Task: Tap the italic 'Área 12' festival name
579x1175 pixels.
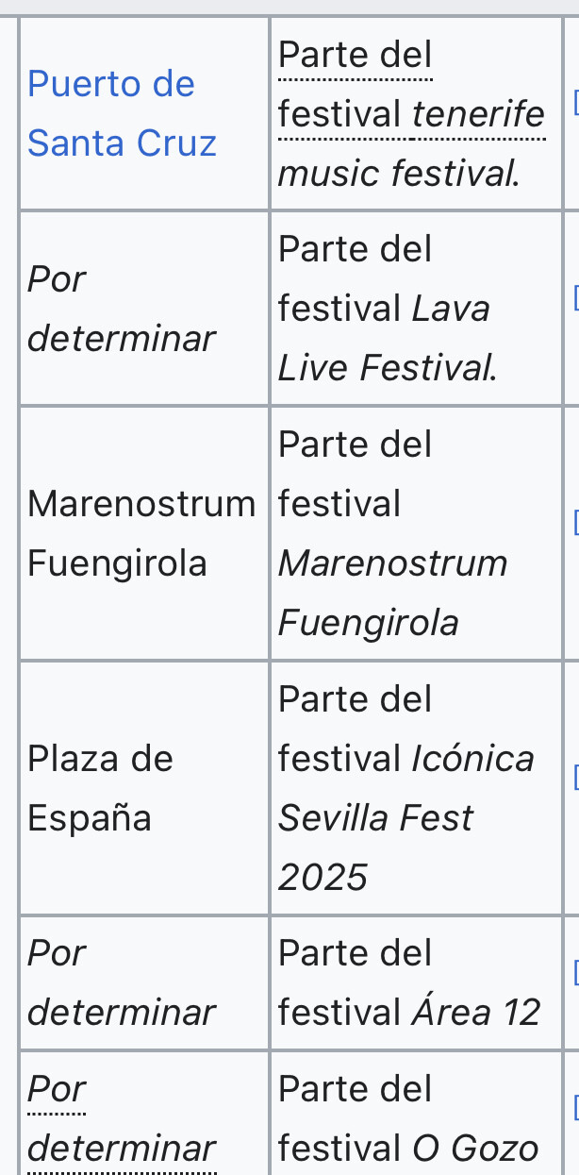Action: 475,1013
